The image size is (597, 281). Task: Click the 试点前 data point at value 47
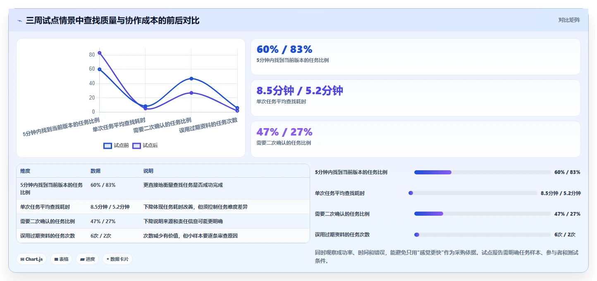click(x=191, y=79)
